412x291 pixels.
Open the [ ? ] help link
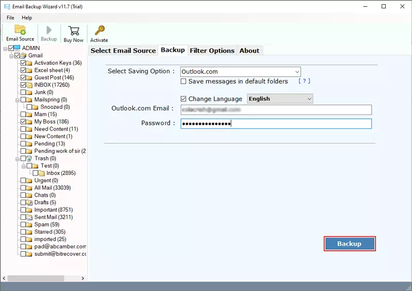[x=304, y=81]
